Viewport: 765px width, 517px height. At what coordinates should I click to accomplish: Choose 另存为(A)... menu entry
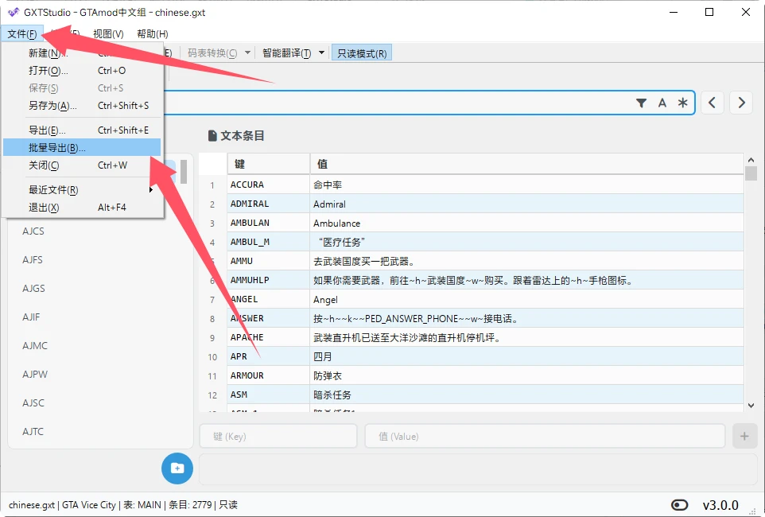point(83,106)
